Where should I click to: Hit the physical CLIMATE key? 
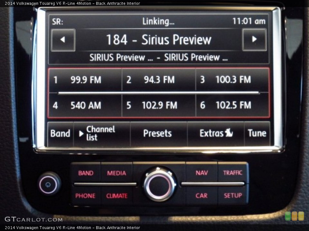pos(117,196)
